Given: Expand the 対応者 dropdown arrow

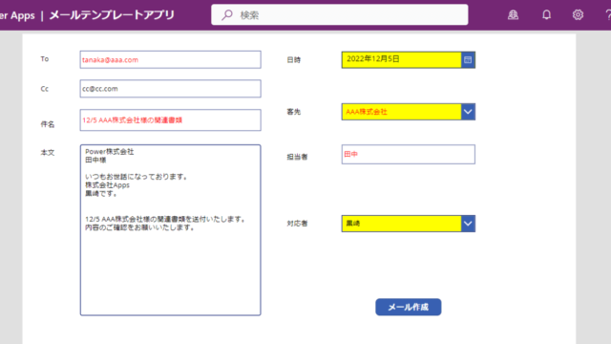Looking at the screenshot, I should [468, 224].
